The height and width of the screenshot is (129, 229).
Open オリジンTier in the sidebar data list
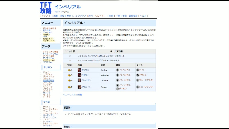tap(49, 60)
